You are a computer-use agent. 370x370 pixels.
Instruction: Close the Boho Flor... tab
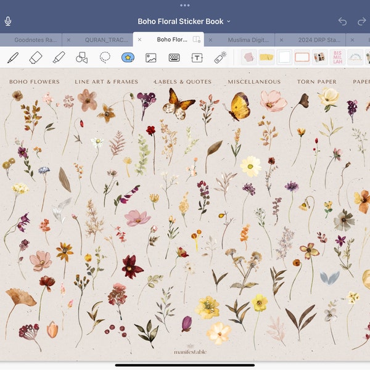(x=140, y=39)
